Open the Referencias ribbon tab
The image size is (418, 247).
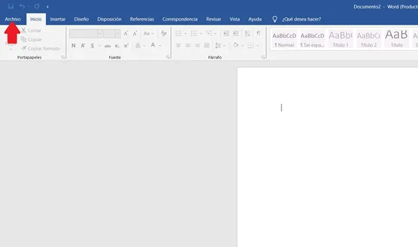pos(142,19)
